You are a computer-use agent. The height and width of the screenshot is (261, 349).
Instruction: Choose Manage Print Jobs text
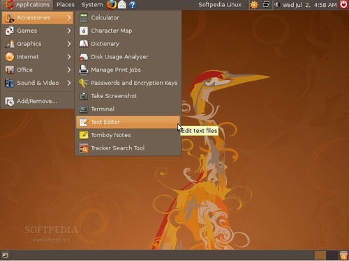pyautogui.click(x=116, y=70)
